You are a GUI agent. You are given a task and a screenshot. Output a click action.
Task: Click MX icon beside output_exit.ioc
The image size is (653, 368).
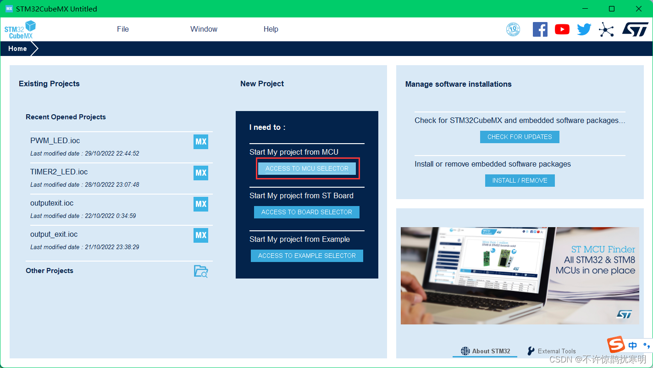[201, 235]
